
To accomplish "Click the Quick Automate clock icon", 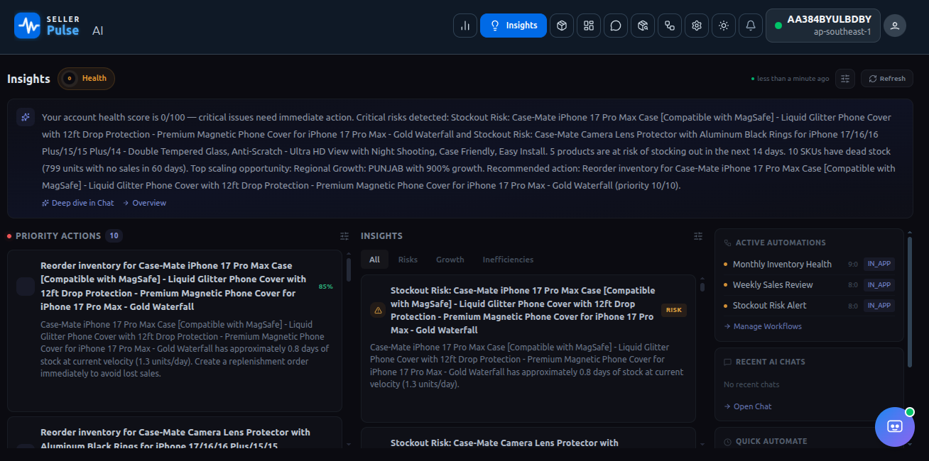I will click(x=727, y=441).
